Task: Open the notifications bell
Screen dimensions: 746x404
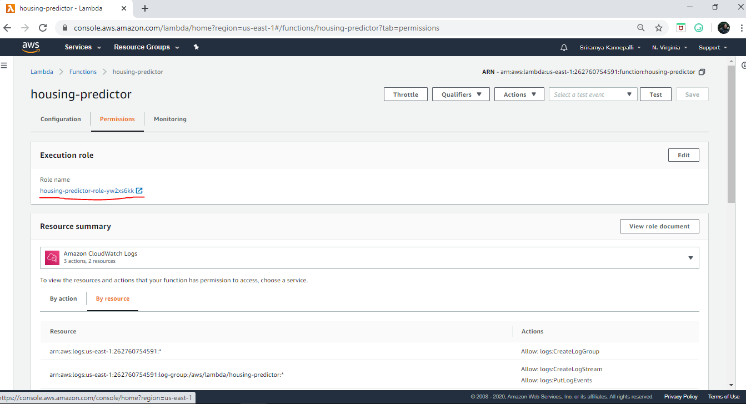Action: click(564, 47)
